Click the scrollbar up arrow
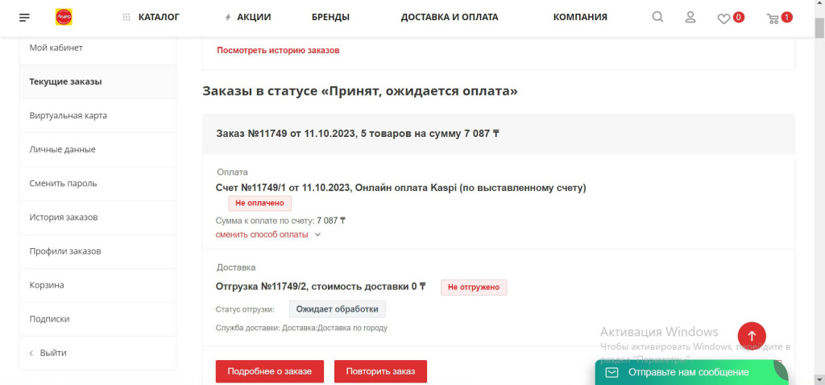This screenshot has height=385, width=825. click(x=819, y=5)
